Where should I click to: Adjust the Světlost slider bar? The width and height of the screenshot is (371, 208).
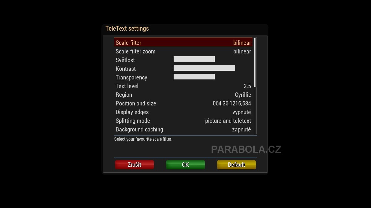(194, 59)
